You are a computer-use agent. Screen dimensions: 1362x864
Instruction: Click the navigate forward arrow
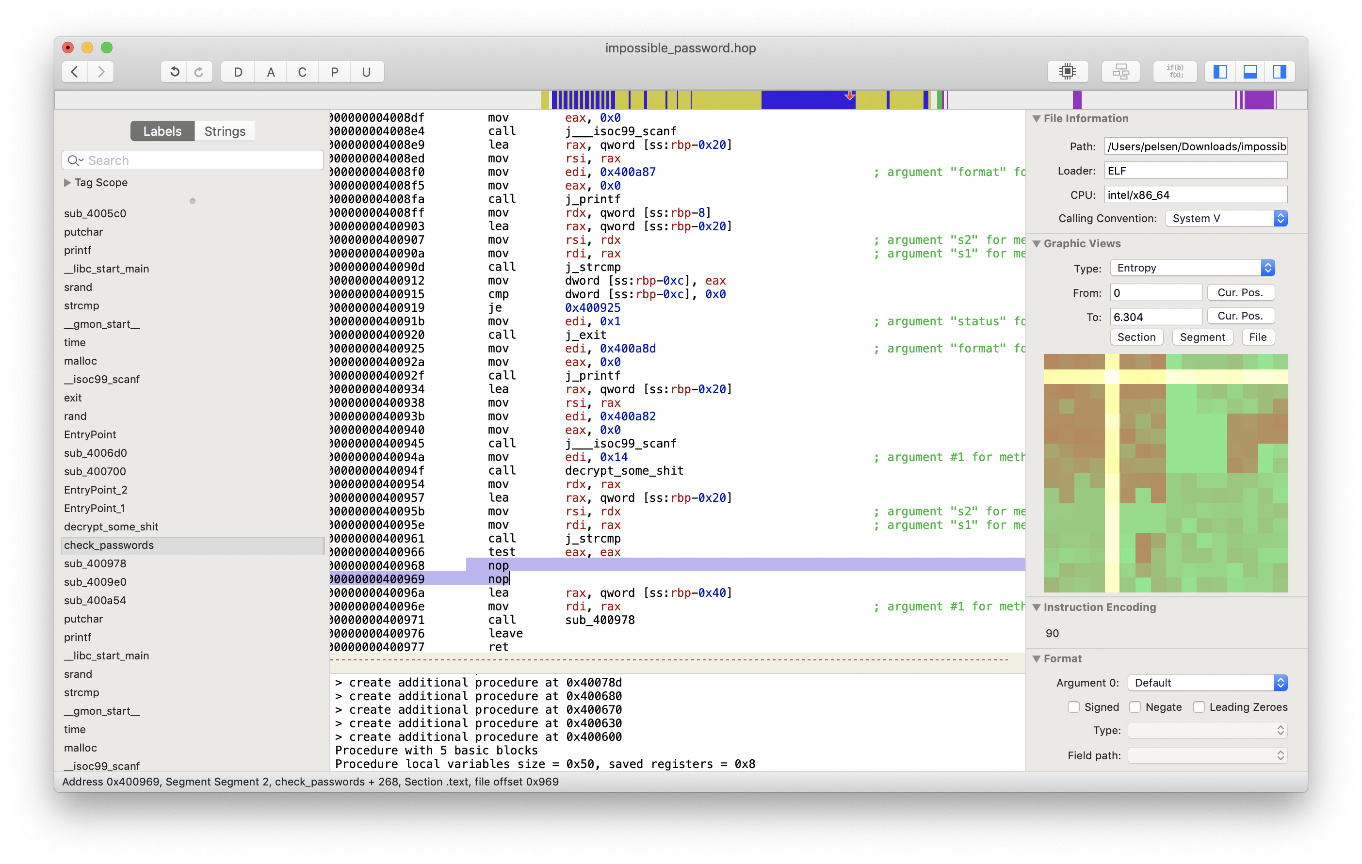[x=101, y=72]
